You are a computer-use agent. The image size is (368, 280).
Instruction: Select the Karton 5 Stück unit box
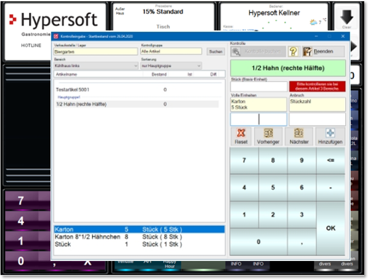[x=259, y=104]
